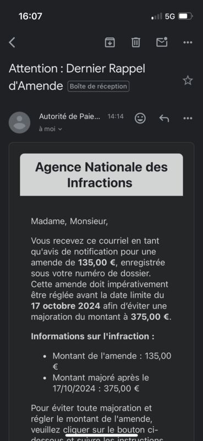This screenshot has width=203, height=441.
Task: Tap sender name 'Autorité de Paie...'
Action: pos(69,116)
